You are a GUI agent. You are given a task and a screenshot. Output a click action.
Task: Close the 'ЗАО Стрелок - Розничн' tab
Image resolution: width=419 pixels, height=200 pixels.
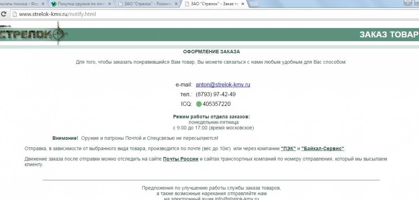click(175, 4)
